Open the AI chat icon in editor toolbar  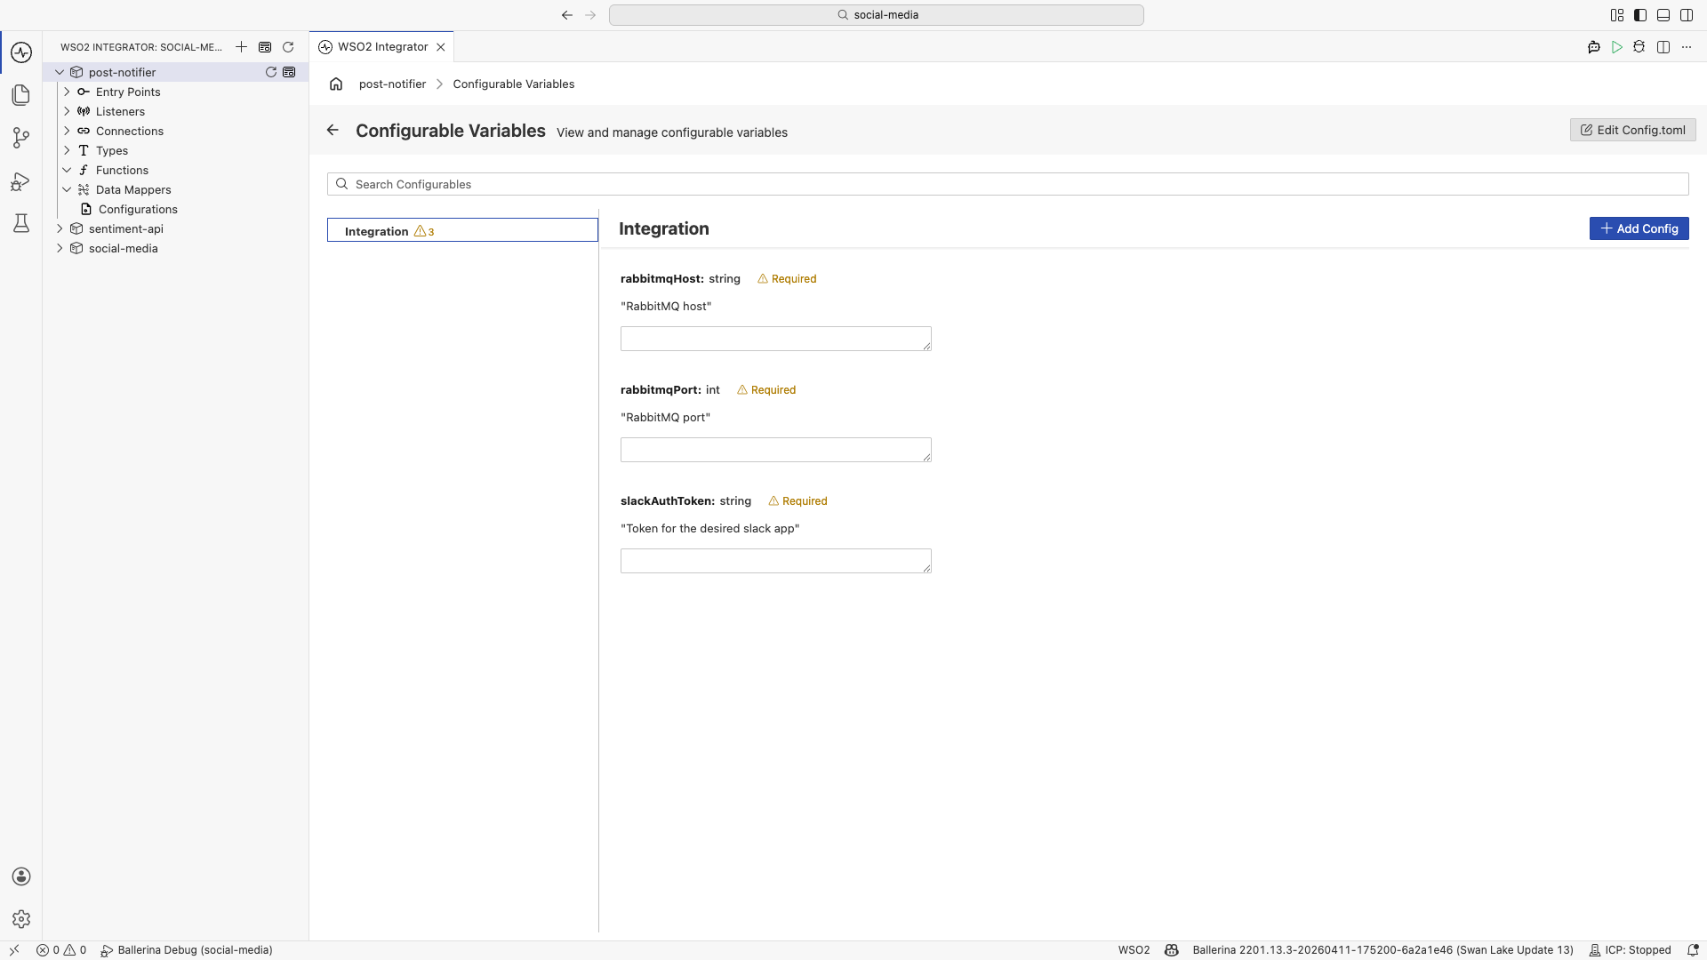click(x=1594, y=47)
